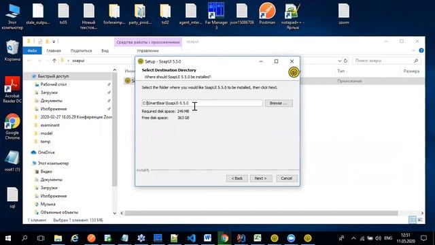Select OneDrive in the navigation pane
The width and height of the screenshot is (435, 245).
46,152
